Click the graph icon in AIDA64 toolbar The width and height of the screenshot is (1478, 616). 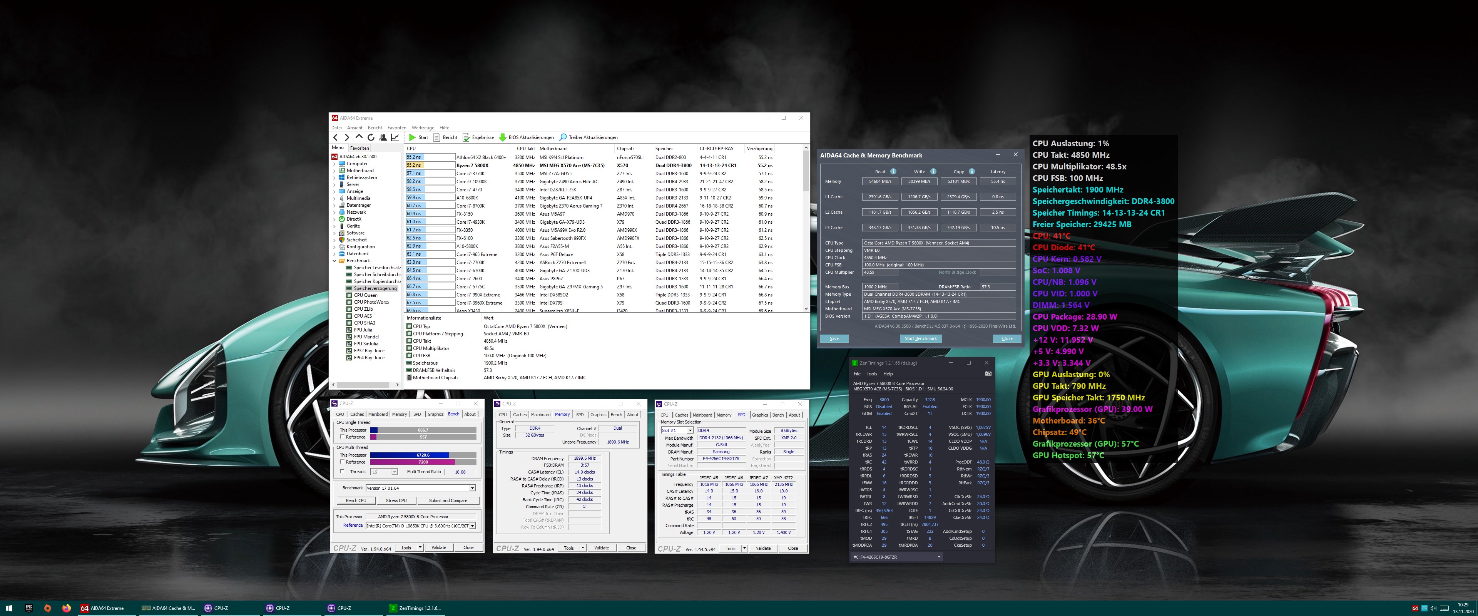point(395,137)
